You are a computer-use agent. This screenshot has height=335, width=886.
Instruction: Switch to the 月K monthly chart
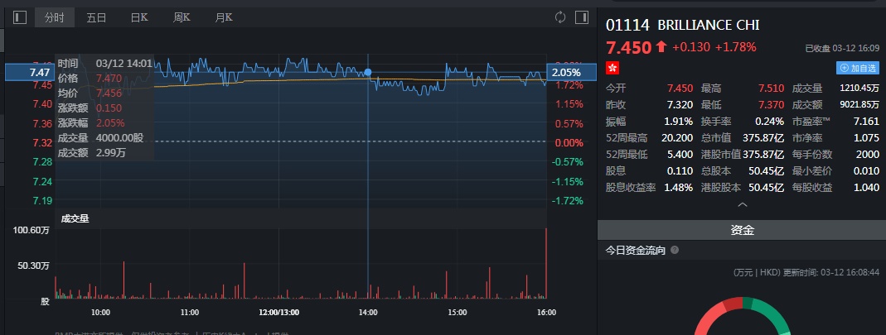tap(224, 17)
